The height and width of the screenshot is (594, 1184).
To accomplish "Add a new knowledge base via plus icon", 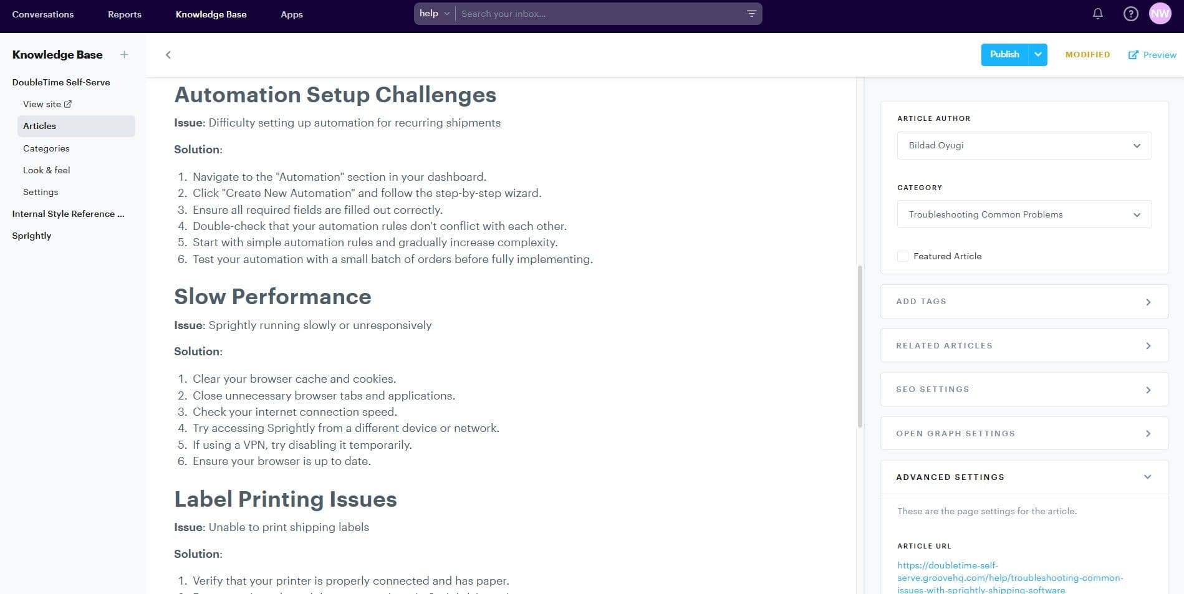I will (124, 54).
